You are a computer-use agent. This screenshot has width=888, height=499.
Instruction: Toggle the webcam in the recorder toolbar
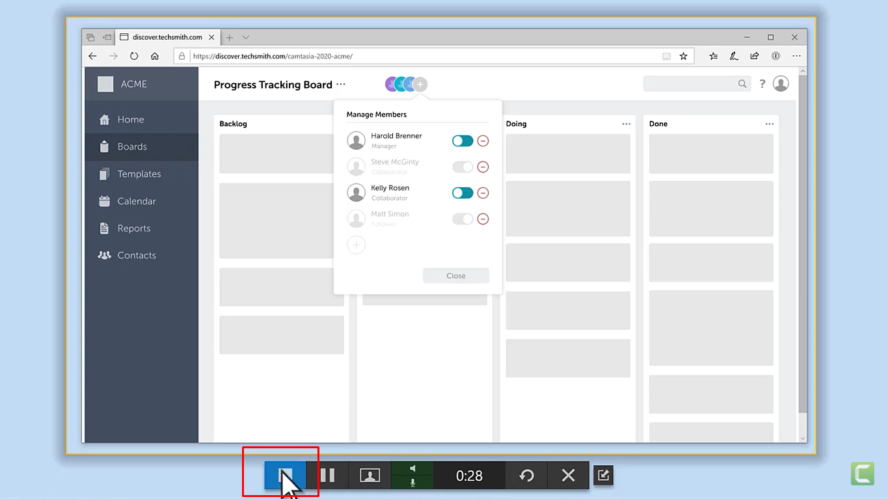click(x=370, y=475)
